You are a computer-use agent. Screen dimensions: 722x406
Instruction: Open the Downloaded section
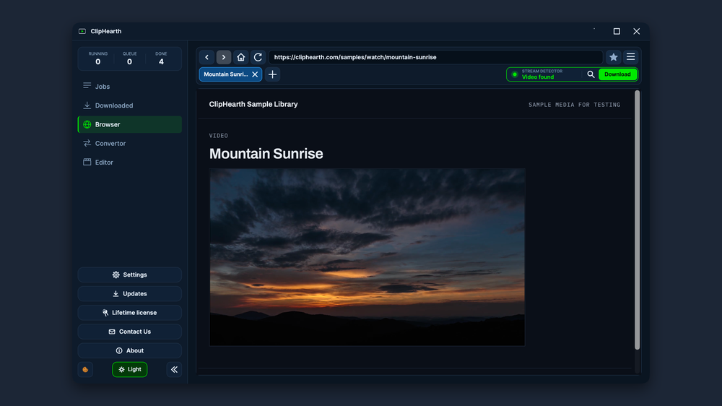(130, 105)
